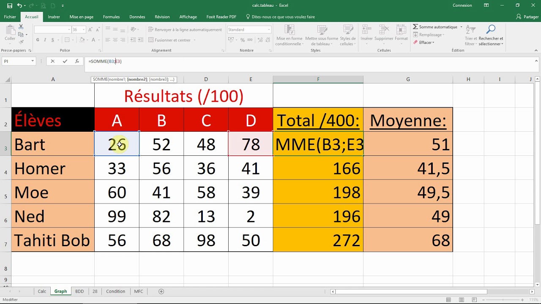
Task: Click the Somme automatique sigma icon
Action: [x=415, y=27]
